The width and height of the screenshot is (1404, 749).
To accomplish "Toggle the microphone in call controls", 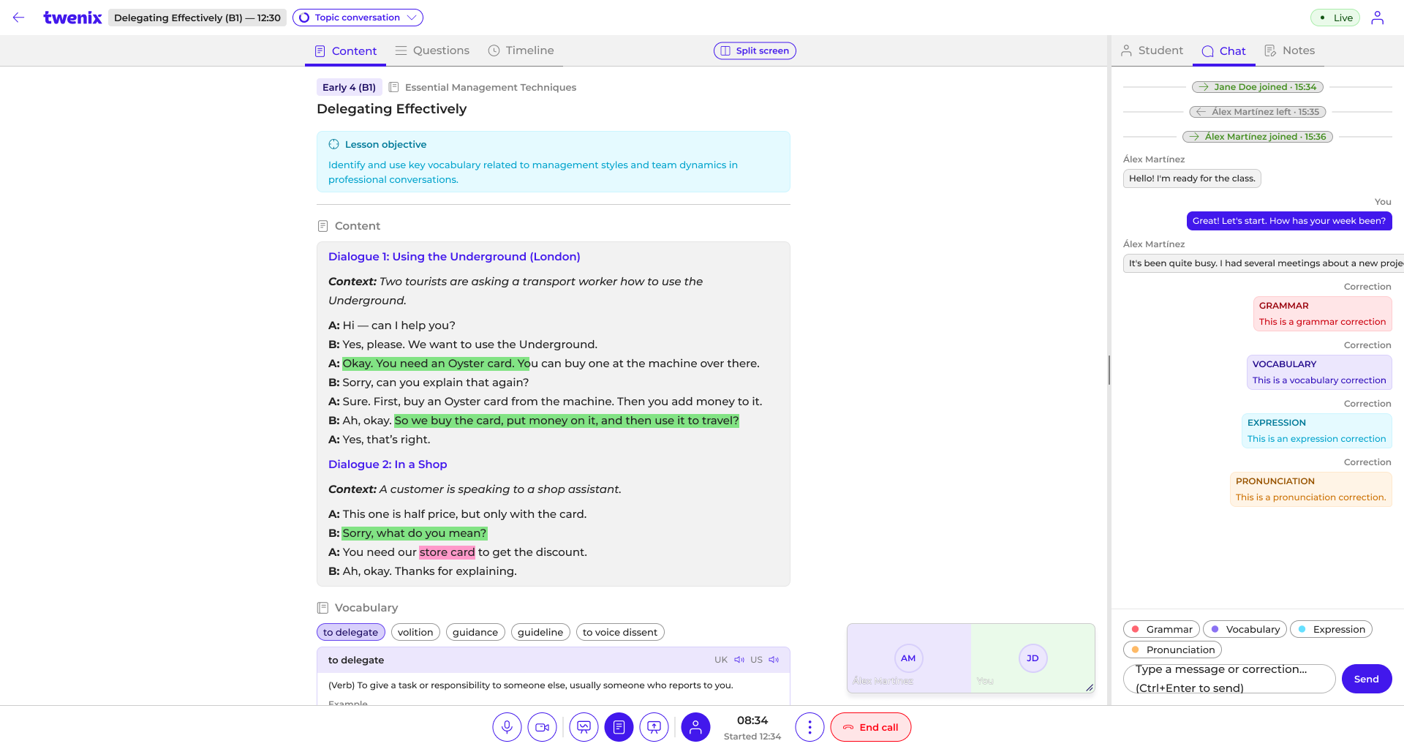I will point(507,727).
